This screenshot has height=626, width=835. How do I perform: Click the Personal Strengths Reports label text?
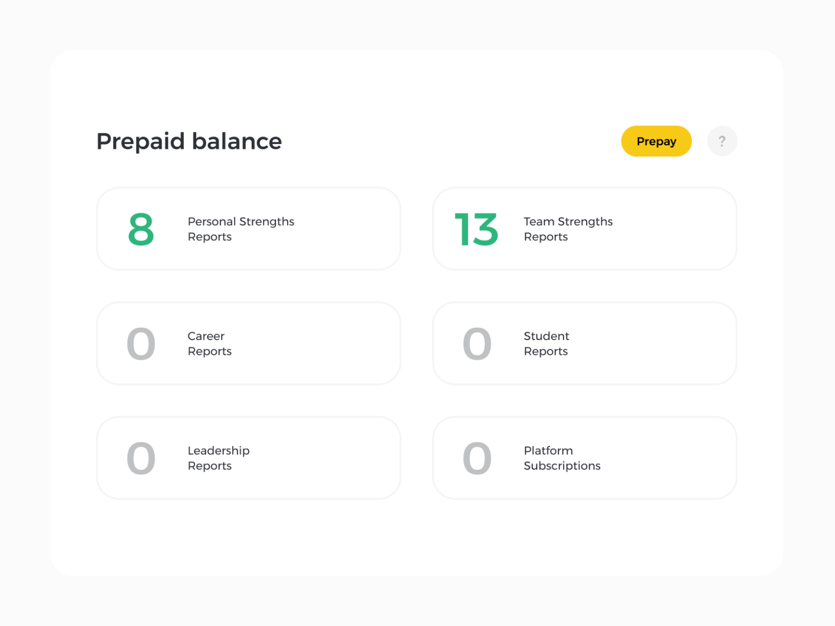tap(241, 229)
